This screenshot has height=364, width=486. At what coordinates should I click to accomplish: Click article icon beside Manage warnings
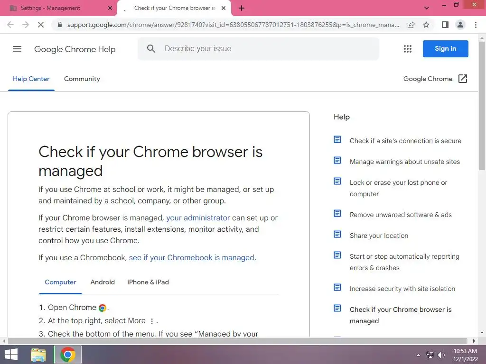[337, 160]
